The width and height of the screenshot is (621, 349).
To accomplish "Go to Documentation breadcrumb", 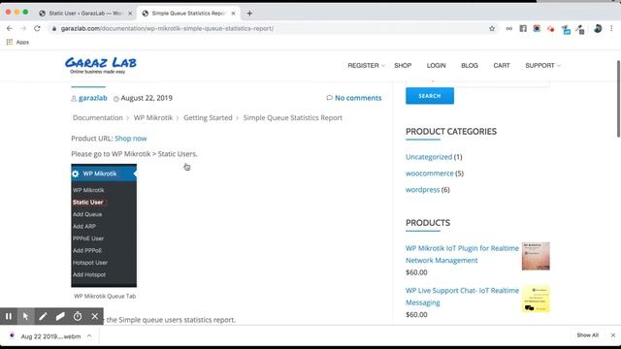I will pyautogui.click(x=98, y=117).
